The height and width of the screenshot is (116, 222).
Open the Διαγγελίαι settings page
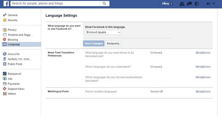14,54
